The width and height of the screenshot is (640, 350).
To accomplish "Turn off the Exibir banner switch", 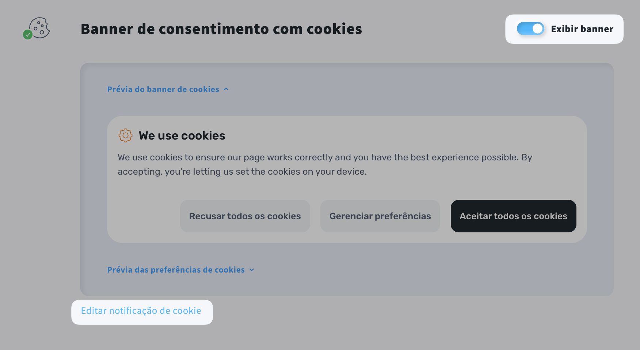I will 530,29.
